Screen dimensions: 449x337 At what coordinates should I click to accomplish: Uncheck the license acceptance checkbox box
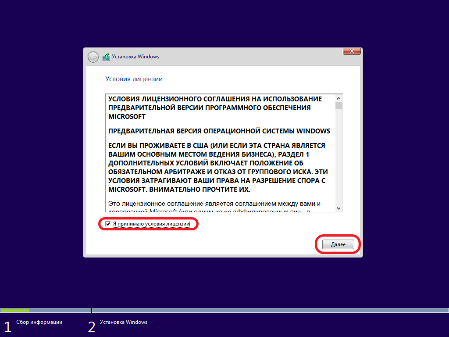coord(108,224)
